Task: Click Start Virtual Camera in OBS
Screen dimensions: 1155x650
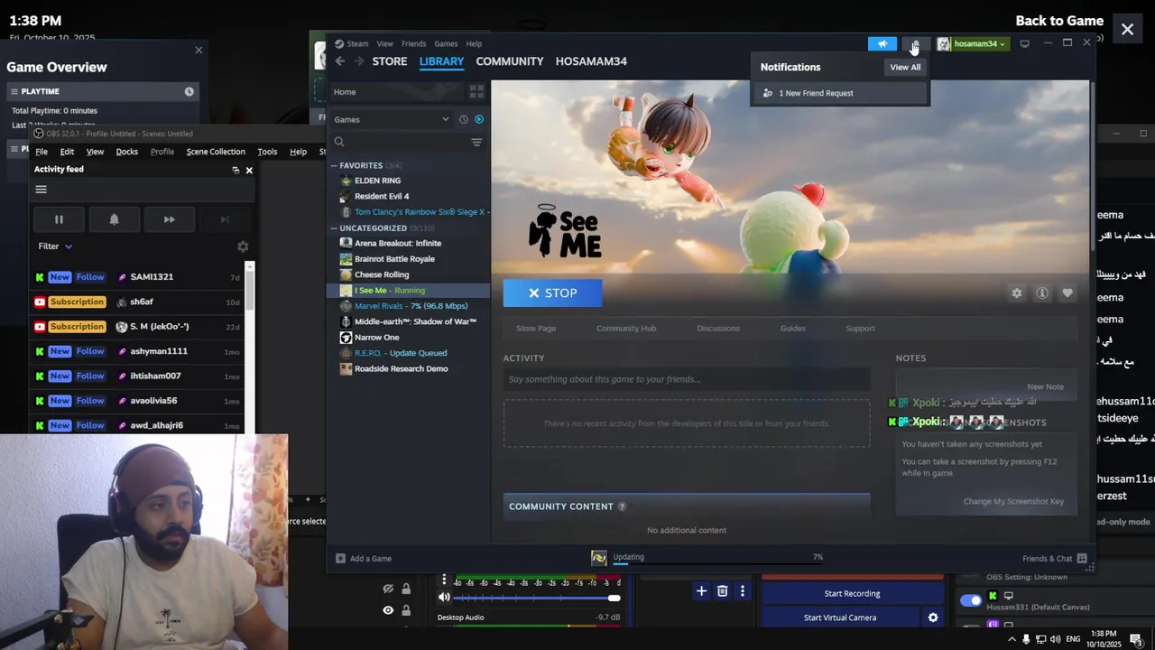Action: coord(840,617)
